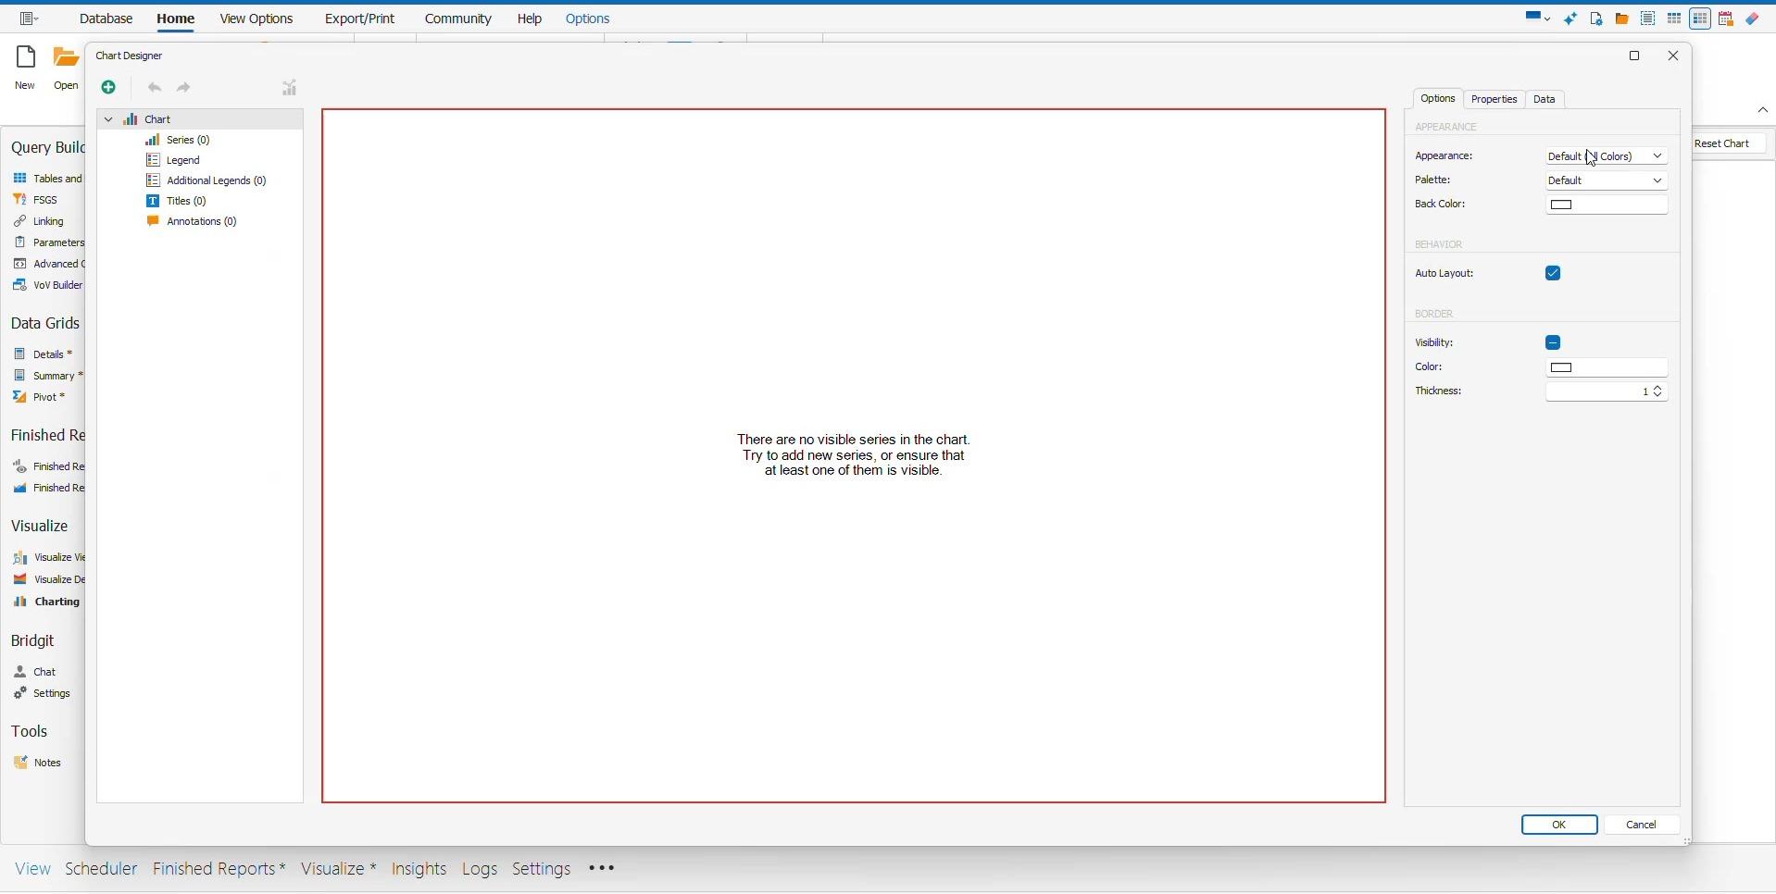1776x894 pixels.
Task: Click the New document icon
Action: pyautogui.click(x=25, y=58)
